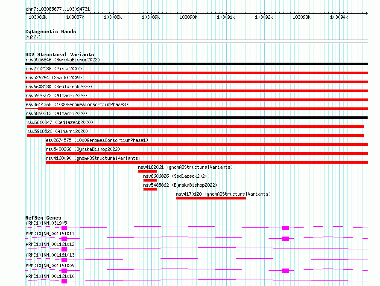Click the left magenta exon of NM_031905
380x286 pixels.
tap(64, 228)
